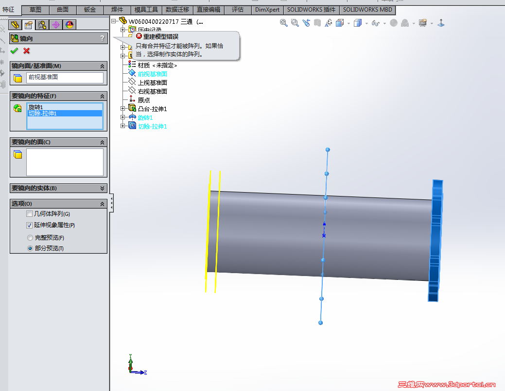Screen dimensions: 505x391
Task: Switch to the 钣金 tab
Action: pos(90,10)
